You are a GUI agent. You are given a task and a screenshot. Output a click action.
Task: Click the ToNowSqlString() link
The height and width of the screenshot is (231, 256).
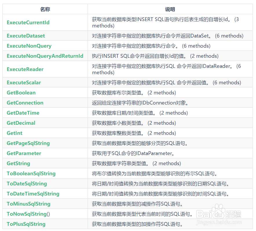click(x=28, y=214)
